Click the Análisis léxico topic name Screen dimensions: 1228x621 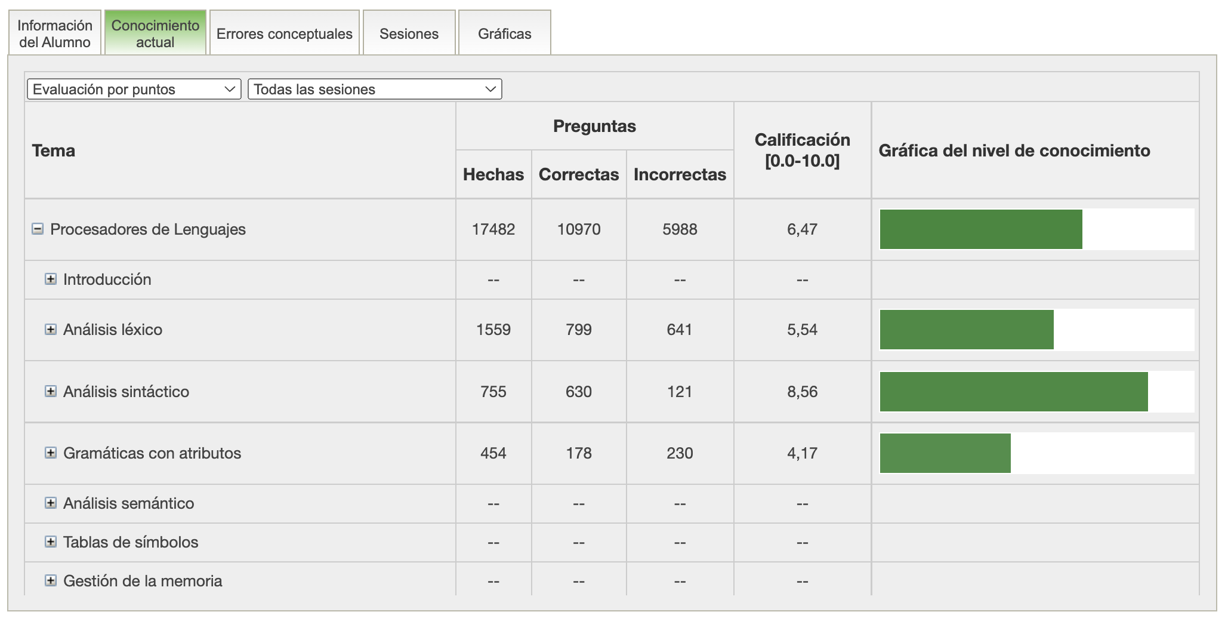click(x=113, y=330)
